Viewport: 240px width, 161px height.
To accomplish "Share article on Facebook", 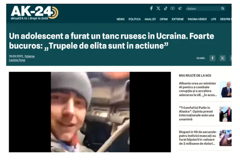I will (x=212, y=58).
